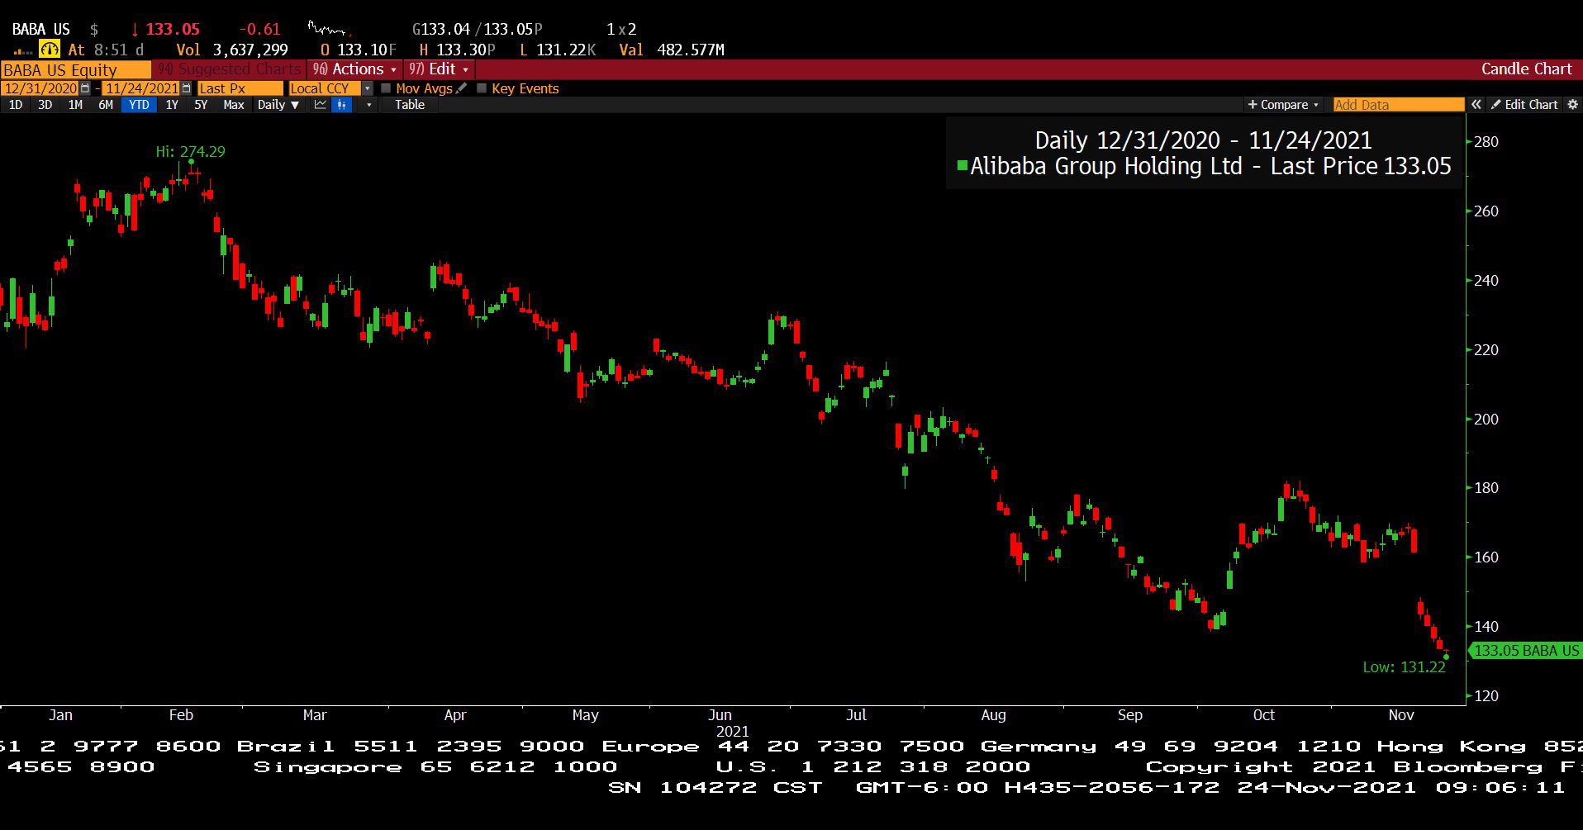Screen dimensions: 1583x830
Task: Click the BABA US Equity security field
Action: coord(75,70)
